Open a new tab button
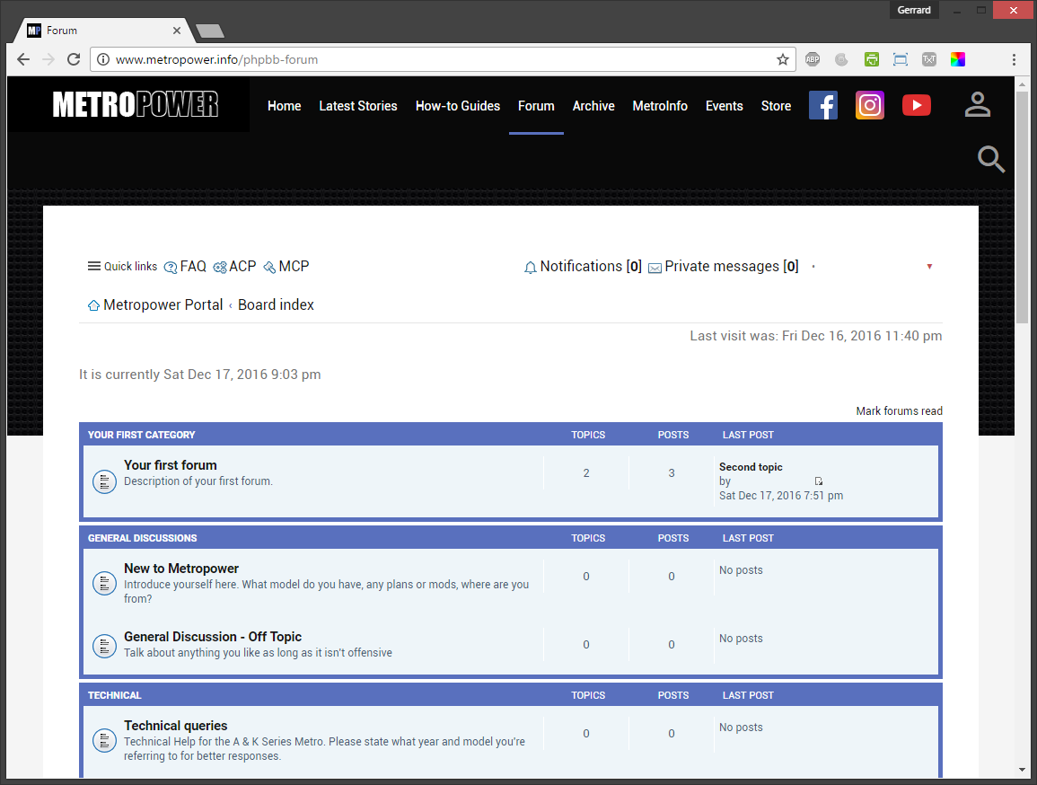Image resolution: width=1037 pixels, height=785 pixels. point(210,31)
